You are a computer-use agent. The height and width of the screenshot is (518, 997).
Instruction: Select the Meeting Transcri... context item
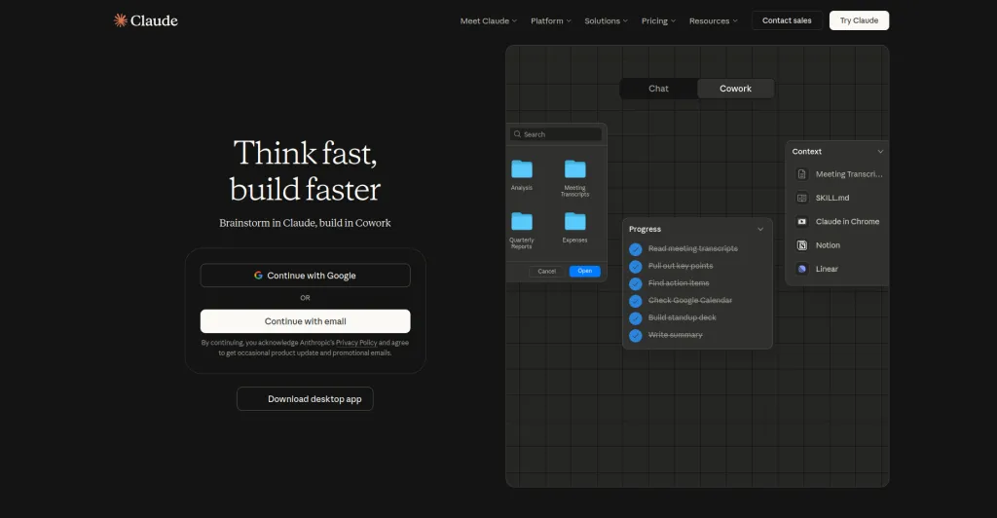(x=849, y=174)
